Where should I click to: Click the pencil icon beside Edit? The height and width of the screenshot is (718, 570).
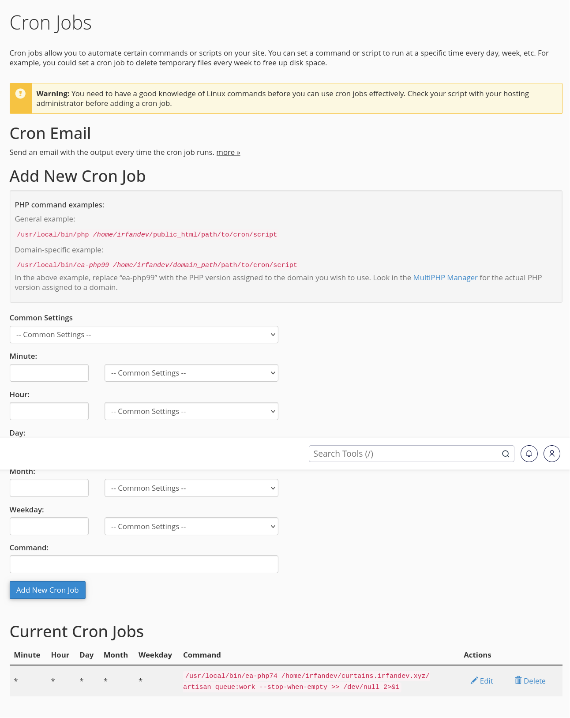click(474, 680)
